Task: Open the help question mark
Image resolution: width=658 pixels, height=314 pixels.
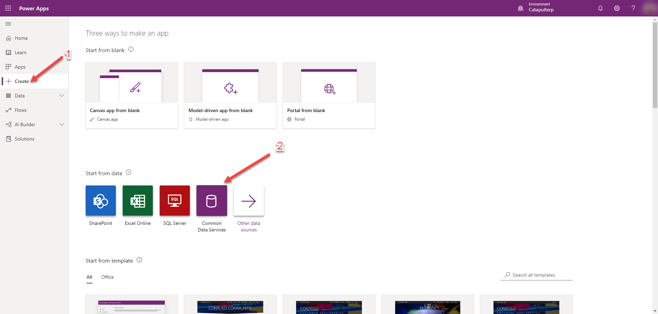Action: click(633, 8)
